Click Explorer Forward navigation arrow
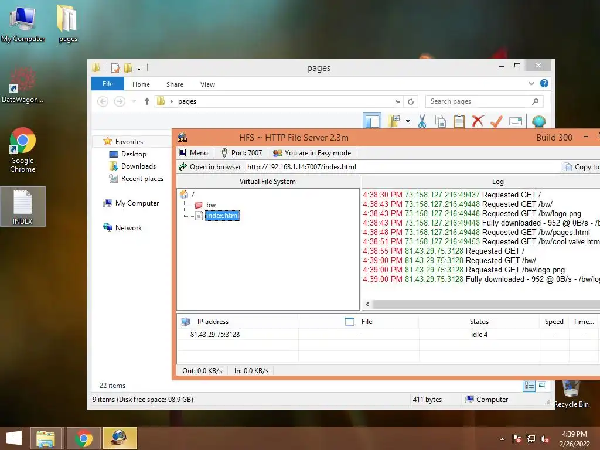Screen dimensions: 600x450 click(x=120, y=101)
